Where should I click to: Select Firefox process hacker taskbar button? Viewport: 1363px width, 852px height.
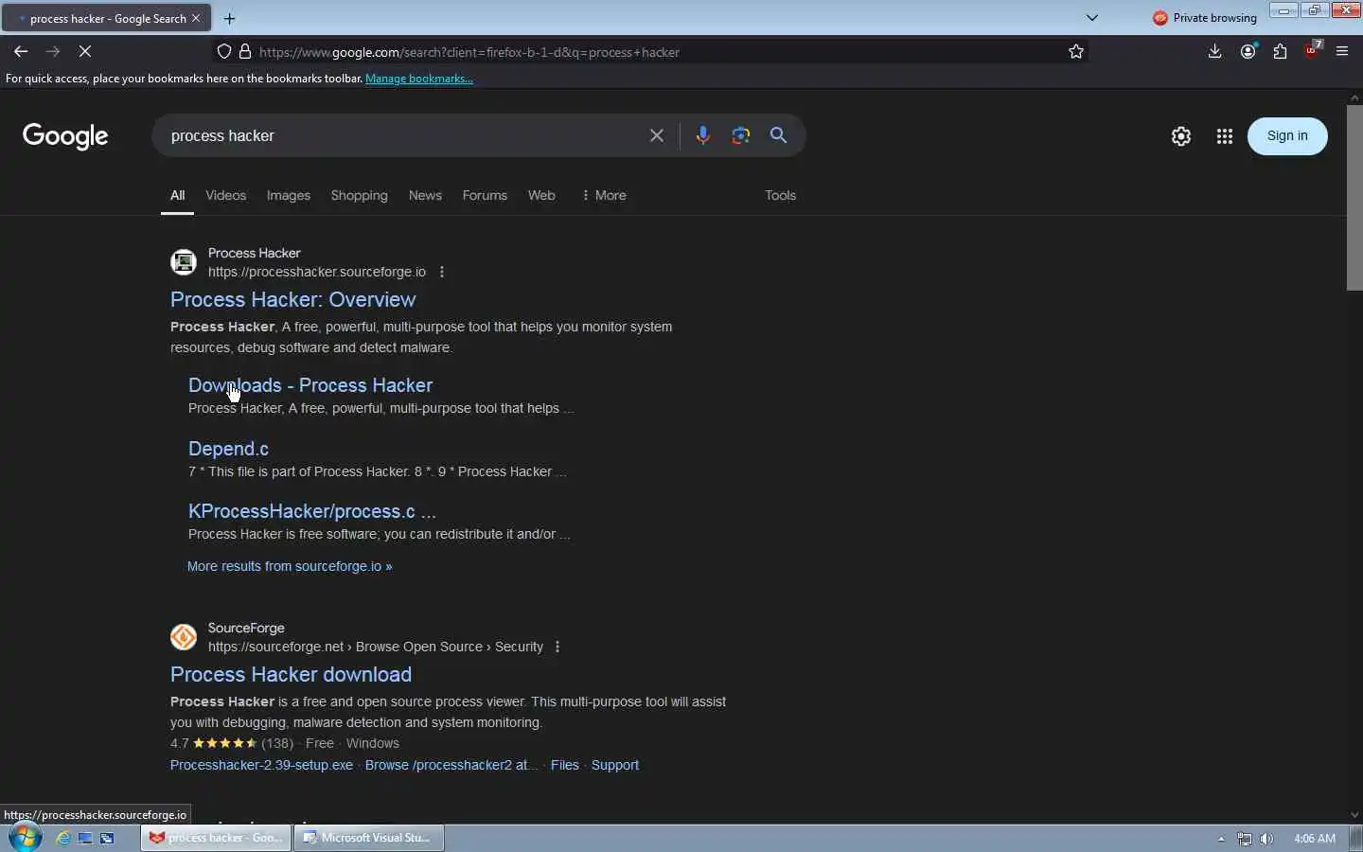216,838
